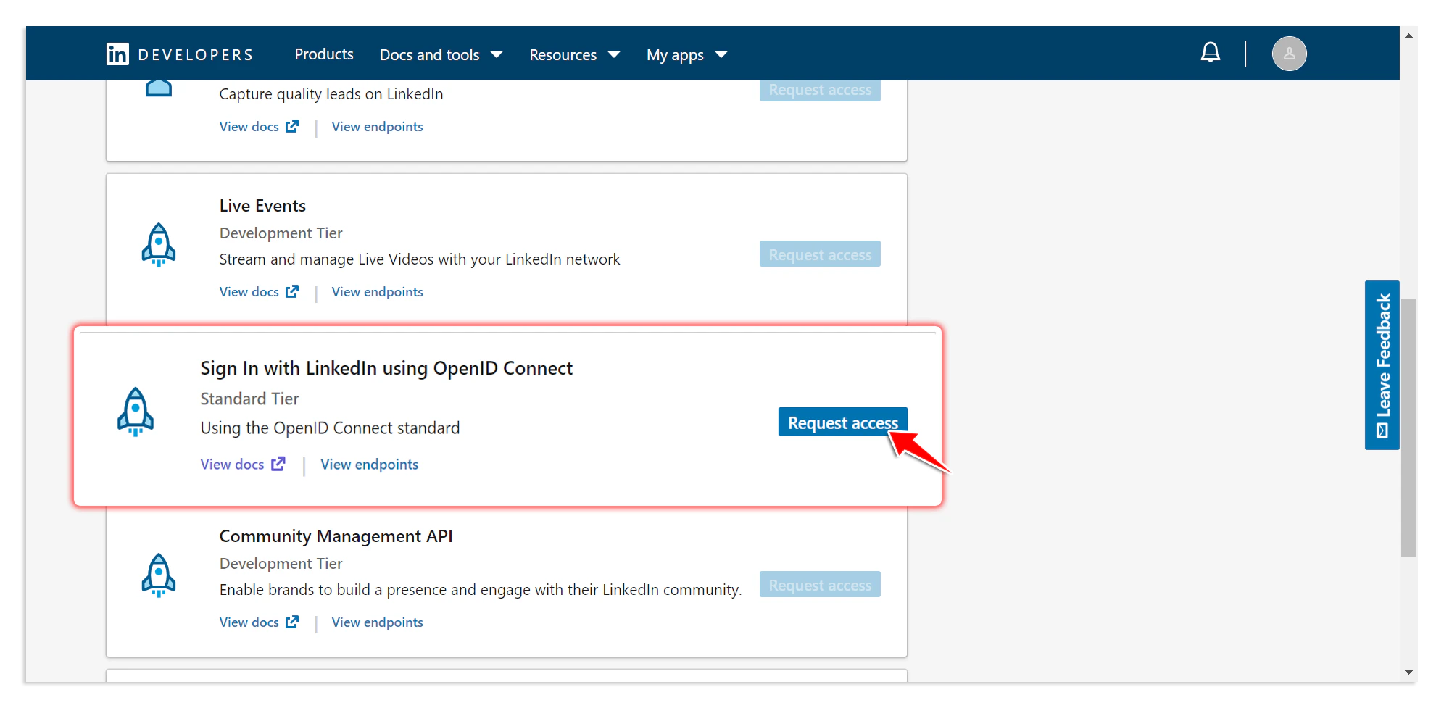Open View docs for Sign In with OpenID Connect

(x=232, y=464)
